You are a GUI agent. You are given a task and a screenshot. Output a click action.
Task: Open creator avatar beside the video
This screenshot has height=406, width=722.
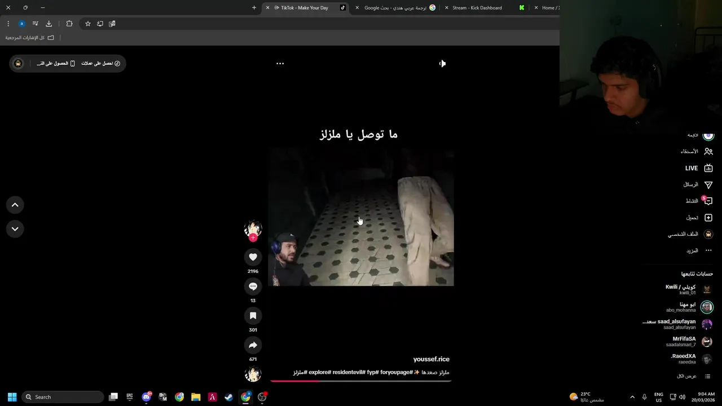point(253,228)
